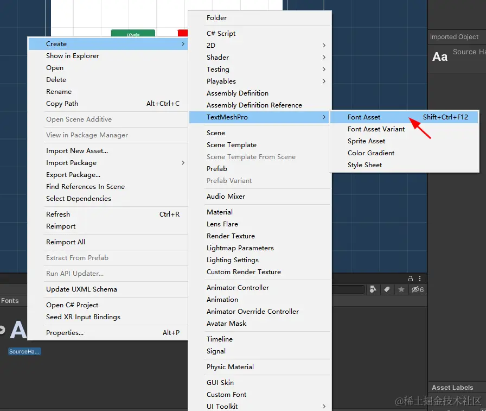The width and height of the screenshot is (486, 411).
Task: Create a Physic Material
Action: [x=260, y=367]
